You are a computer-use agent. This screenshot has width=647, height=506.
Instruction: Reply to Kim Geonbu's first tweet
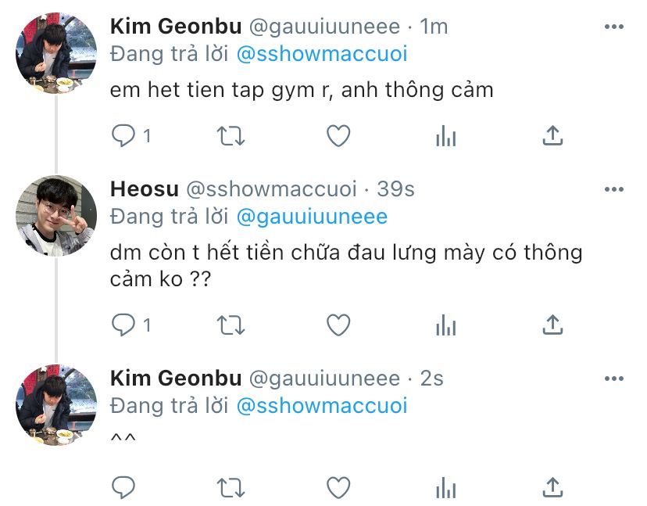[123, 135]
